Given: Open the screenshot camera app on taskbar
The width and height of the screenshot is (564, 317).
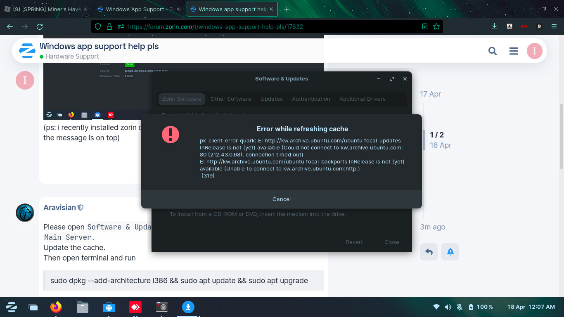Looking at the screenshot, I should pos(161,307).
